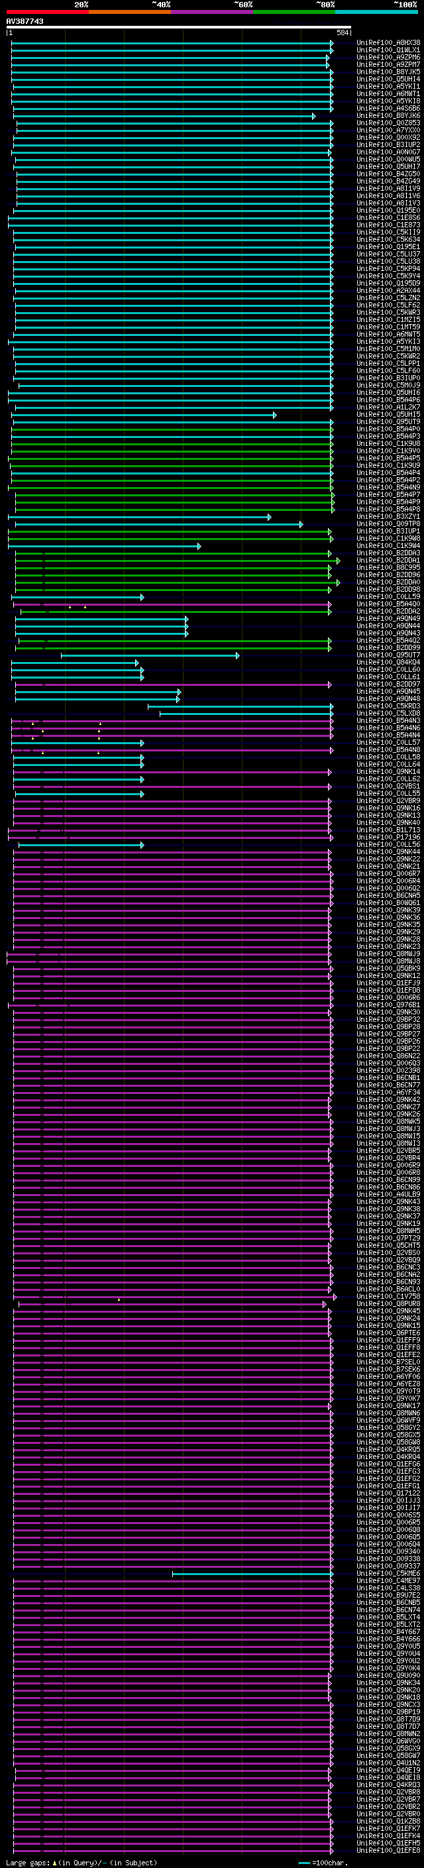
Task: Click the Large gaps legend text
Action: tap(82, 1863)
